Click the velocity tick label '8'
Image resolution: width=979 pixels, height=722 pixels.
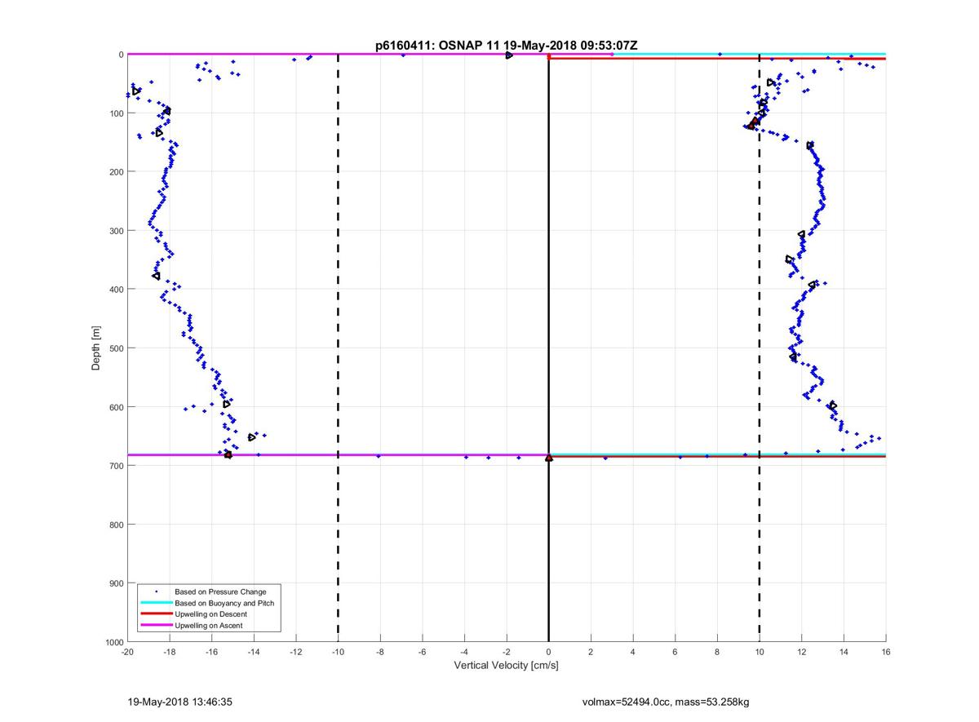click(717, 652)
